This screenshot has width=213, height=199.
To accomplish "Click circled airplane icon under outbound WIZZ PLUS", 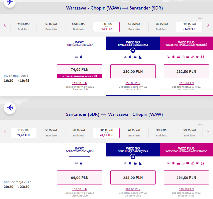I will (x=183, y=57).
